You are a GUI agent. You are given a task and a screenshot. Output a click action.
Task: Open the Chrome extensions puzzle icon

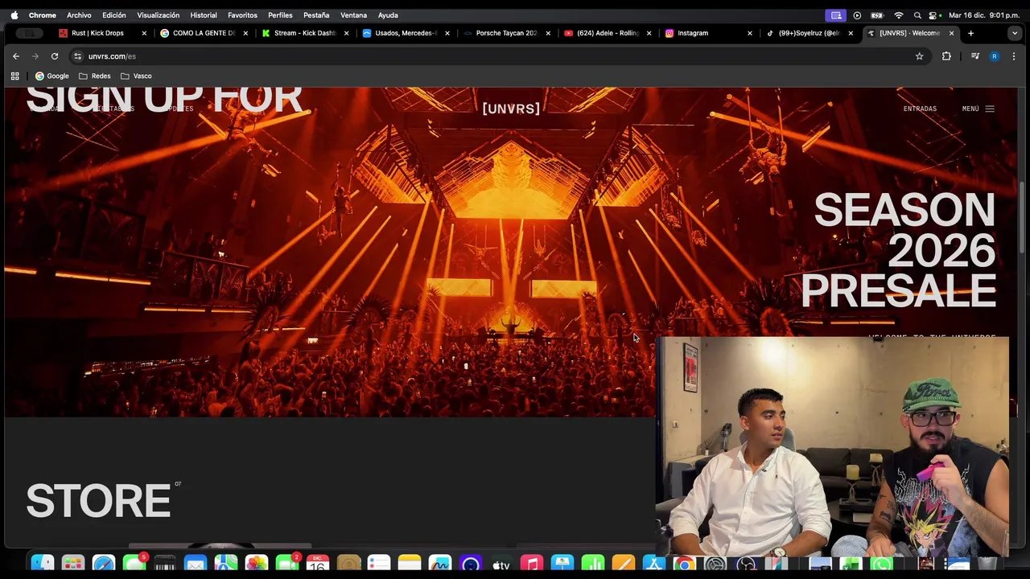pos(946,56)
